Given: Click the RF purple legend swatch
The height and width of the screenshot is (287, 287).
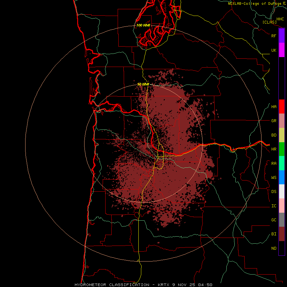Looking at the screenshot, I should (282, 35).
